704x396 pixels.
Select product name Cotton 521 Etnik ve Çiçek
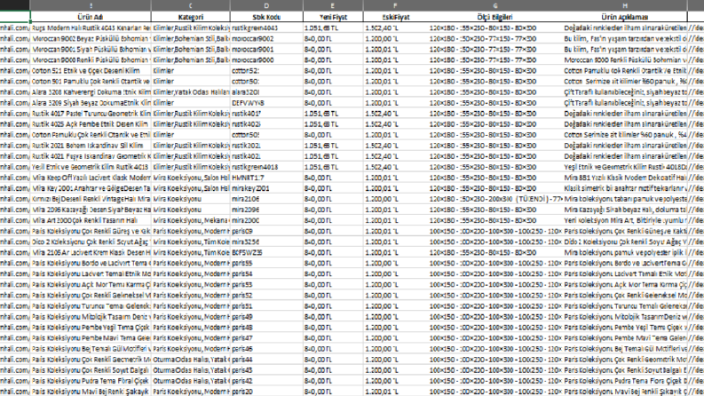(91, 71)
